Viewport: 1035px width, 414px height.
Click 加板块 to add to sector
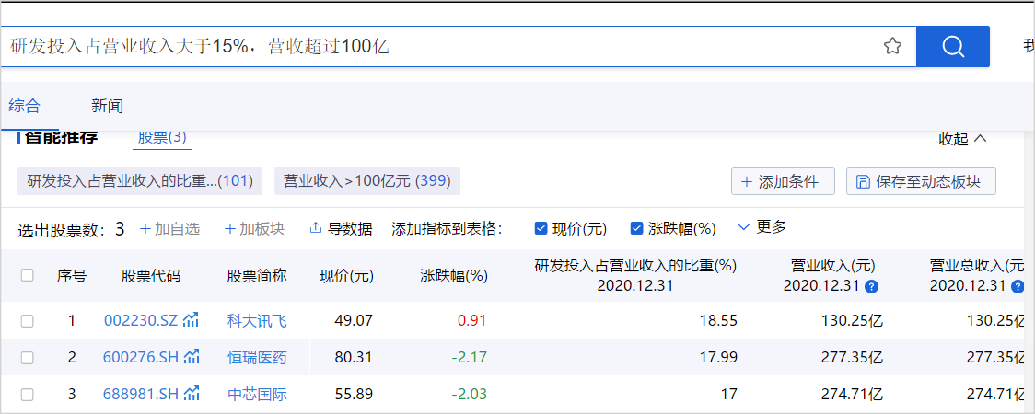coord(254,229)
